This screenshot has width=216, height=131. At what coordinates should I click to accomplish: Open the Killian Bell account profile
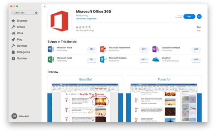[23, 116]
